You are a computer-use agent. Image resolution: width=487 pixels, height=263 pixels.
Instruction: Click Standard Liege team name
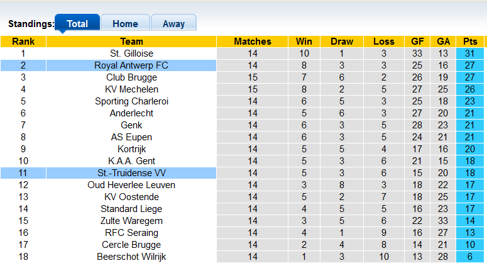click(x=131, y=209)
